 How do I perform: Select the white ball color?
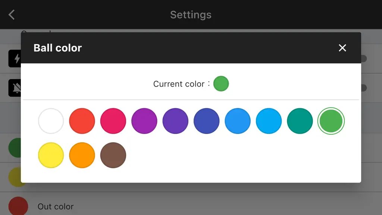click(51, 121)
